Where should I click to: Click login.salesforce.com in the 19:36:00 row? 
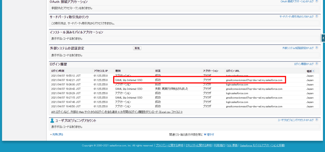pyautogui.click(x=237, y=84)
